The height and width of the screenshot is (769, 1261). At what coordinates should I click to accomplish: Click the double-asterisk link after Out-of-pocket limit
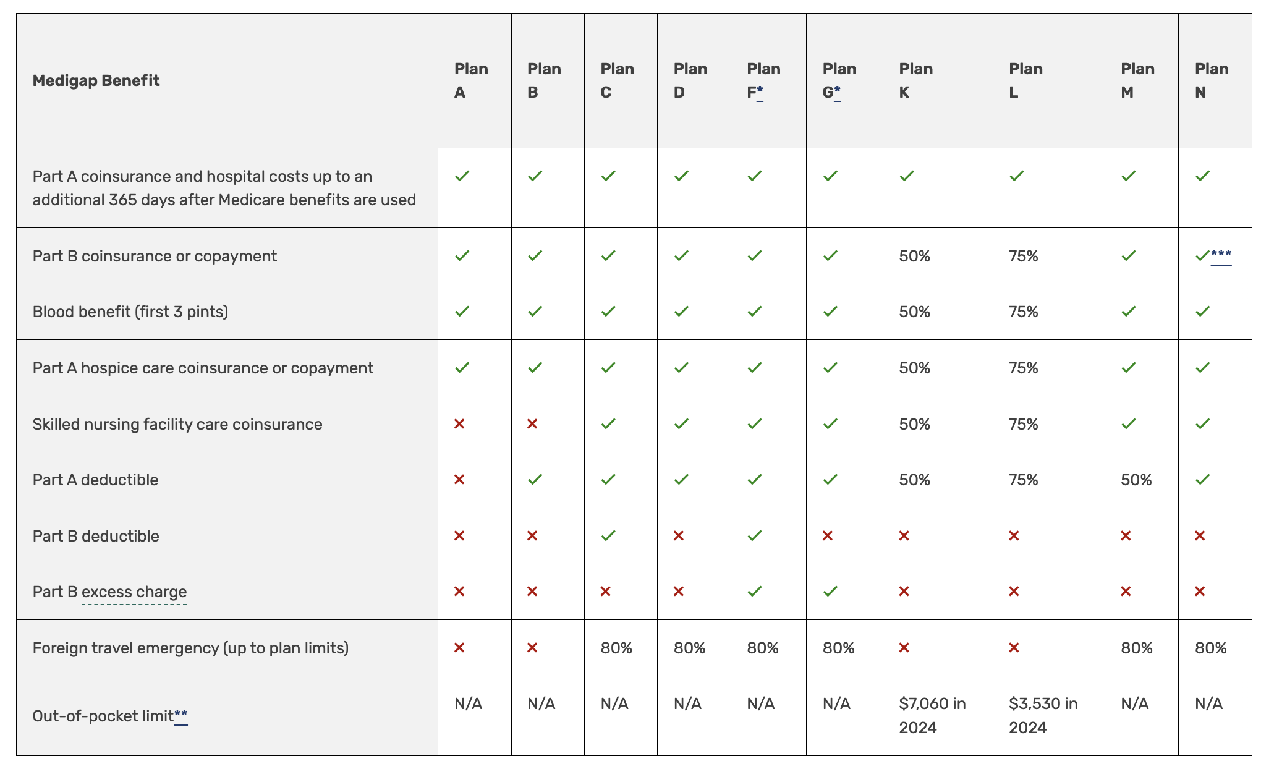pyautogui.click(x=180, y=716)
